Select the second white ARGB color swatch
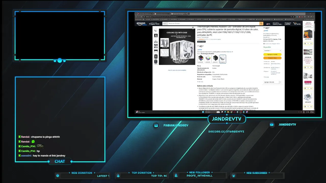 [208, 59]
